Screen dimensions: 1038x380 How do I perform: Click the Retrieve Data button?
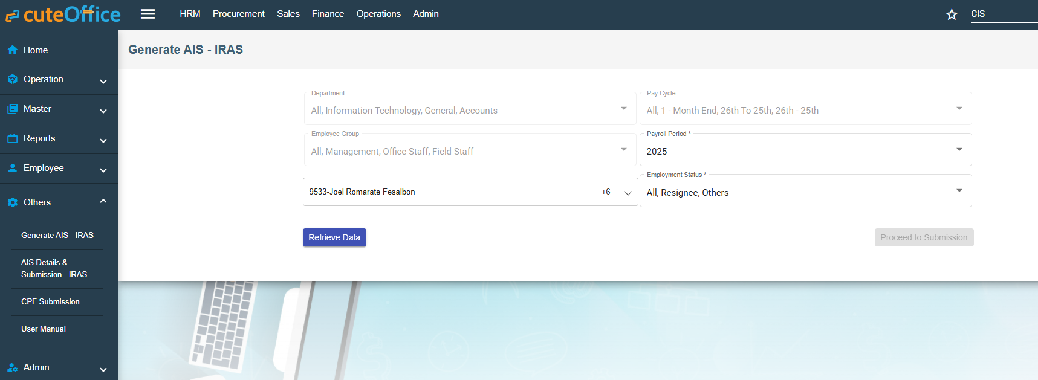[x=334, y=237]
